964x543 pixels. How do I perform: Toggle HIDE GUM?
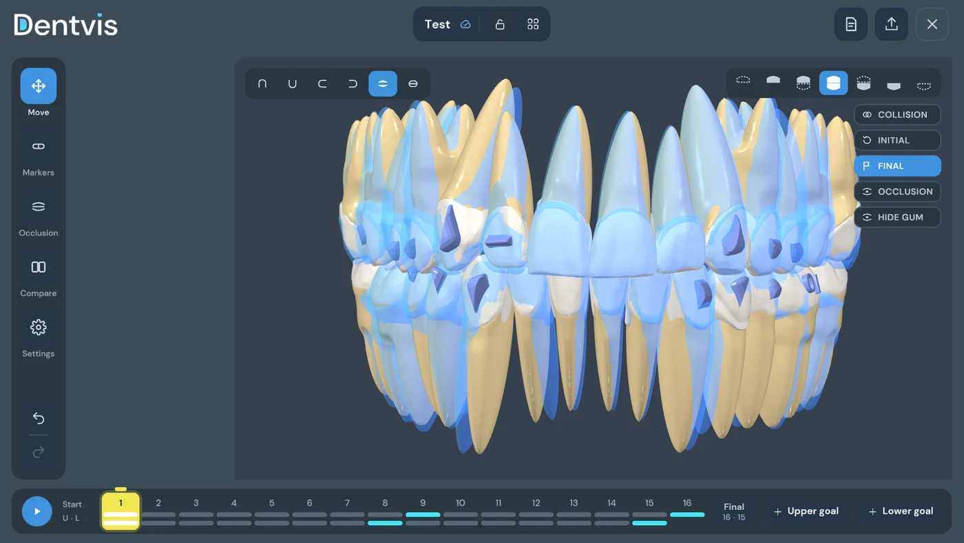click(897, 217)
